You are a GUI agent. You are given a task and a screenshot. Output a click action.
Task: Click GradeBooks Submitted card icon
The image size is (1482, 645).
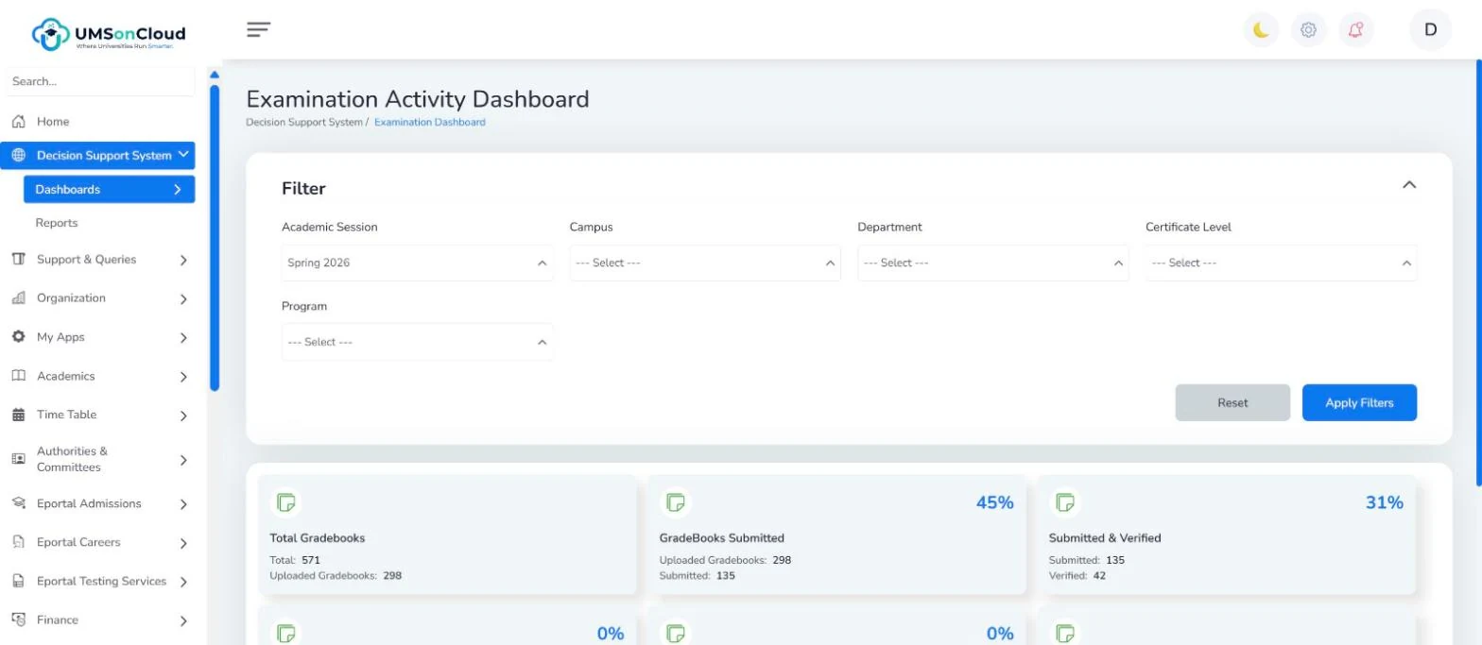coord(676,502)
